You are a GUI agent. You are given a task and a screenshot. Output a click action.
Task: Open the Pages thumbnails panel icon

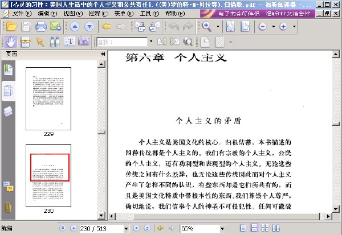[9, 90]
